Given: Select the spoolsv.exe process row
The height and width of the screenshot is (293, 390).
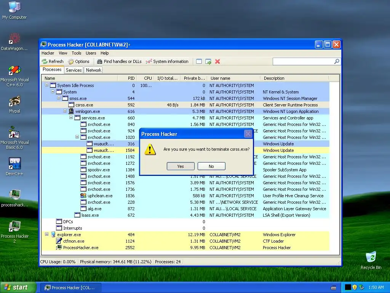Looking at the screenshot, I should (185, 170).
